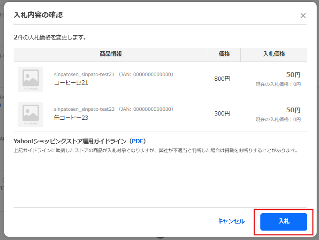Click the 800円 price value
This screenshot has height=240, width=319.
[222, 79]
